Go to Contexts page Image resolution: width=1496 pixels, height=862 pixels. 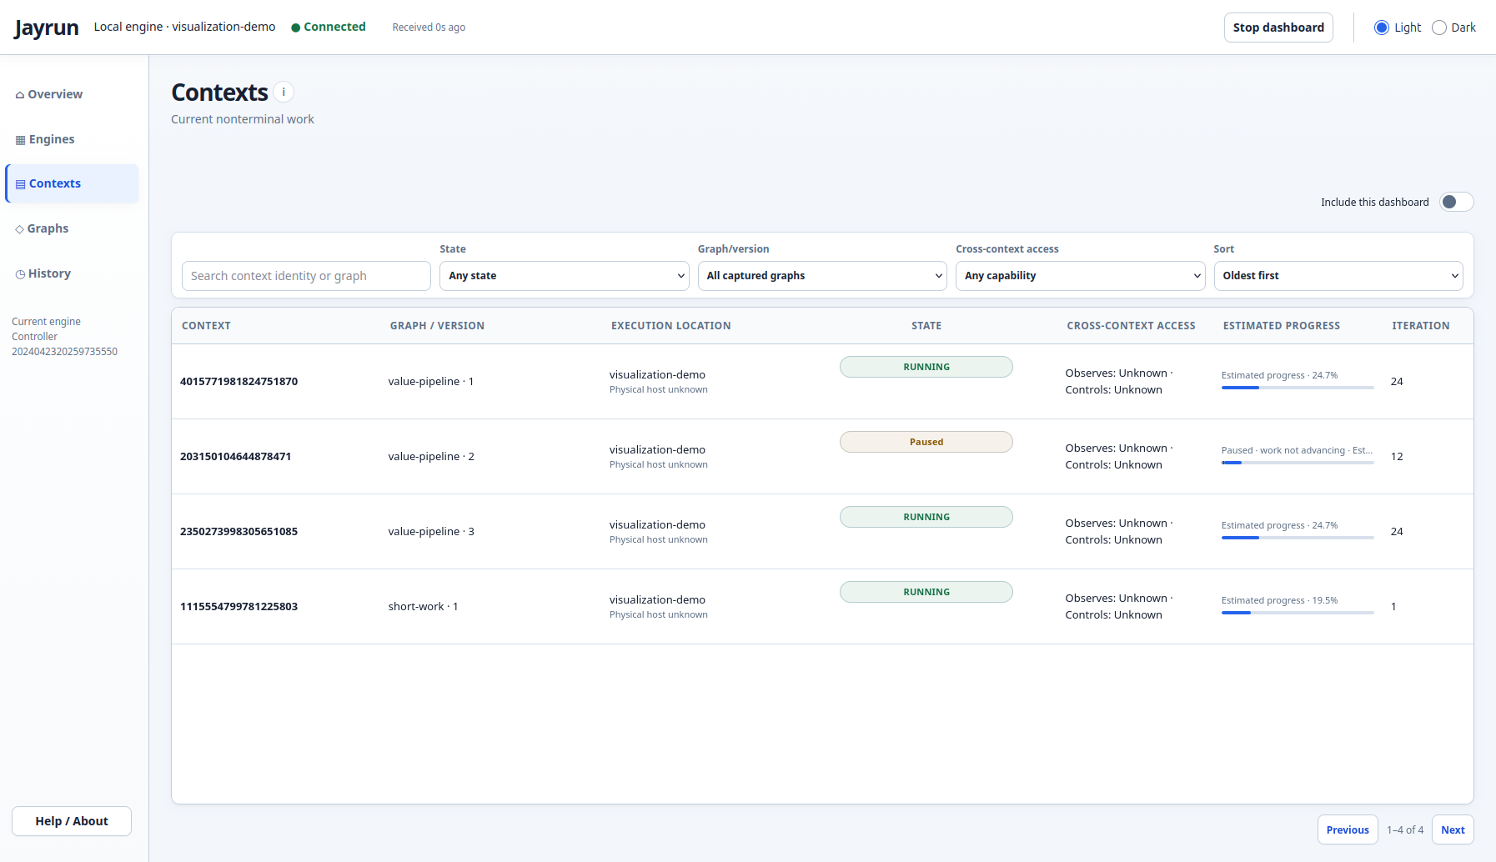click(73, 183)
